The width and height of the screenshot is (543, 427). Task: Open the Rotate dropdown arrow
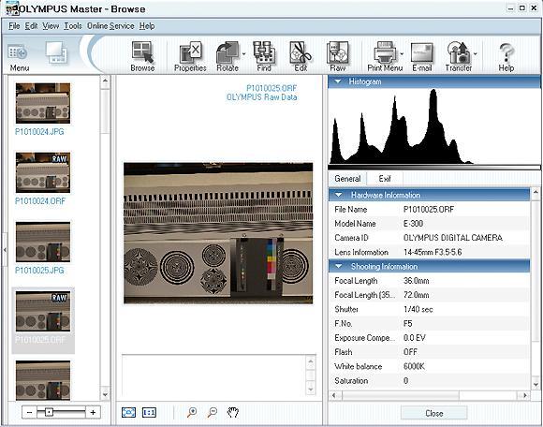pos(243,54)
